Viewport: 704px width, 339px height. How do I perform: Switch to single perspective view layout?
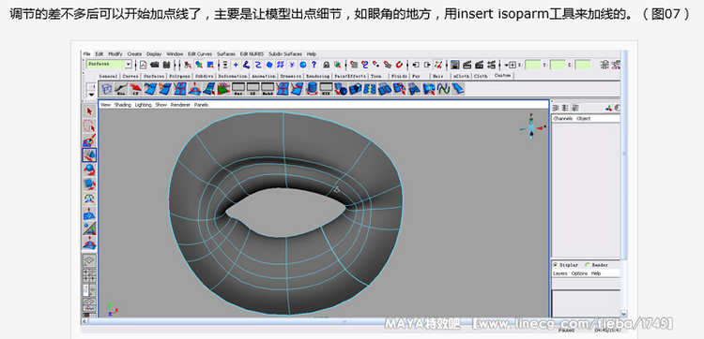coord(89,260)
